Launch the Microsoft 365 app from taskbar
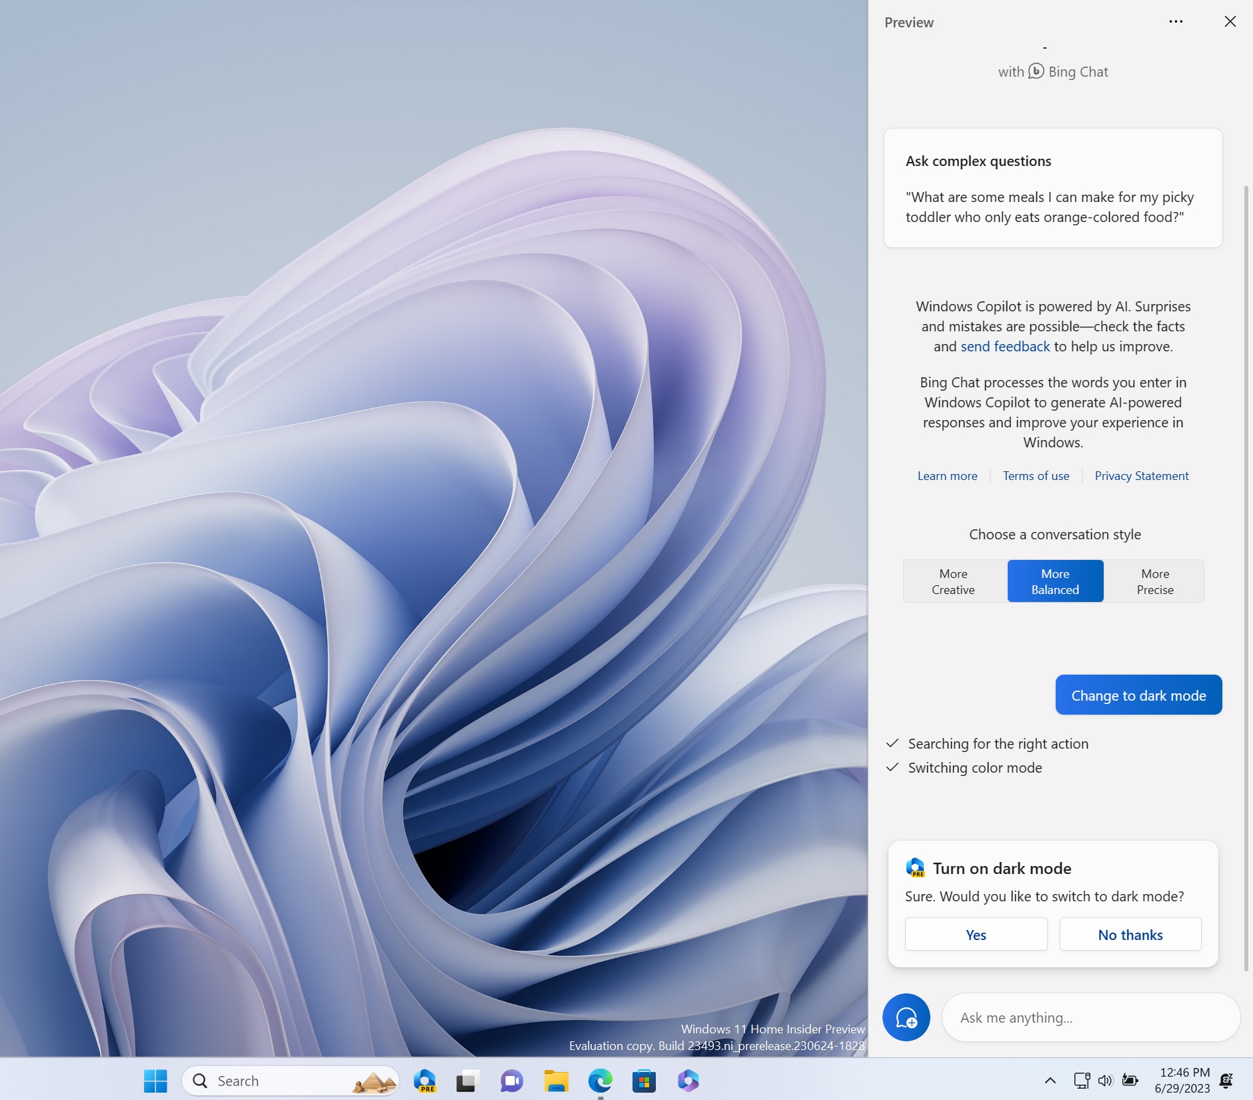 pyautogui.click(x=687, y=1080)
